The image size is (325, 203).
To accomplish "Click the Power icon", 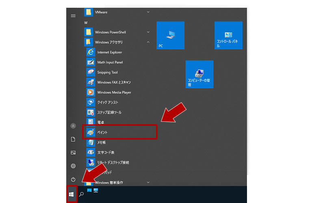I will tap(73, 179).
